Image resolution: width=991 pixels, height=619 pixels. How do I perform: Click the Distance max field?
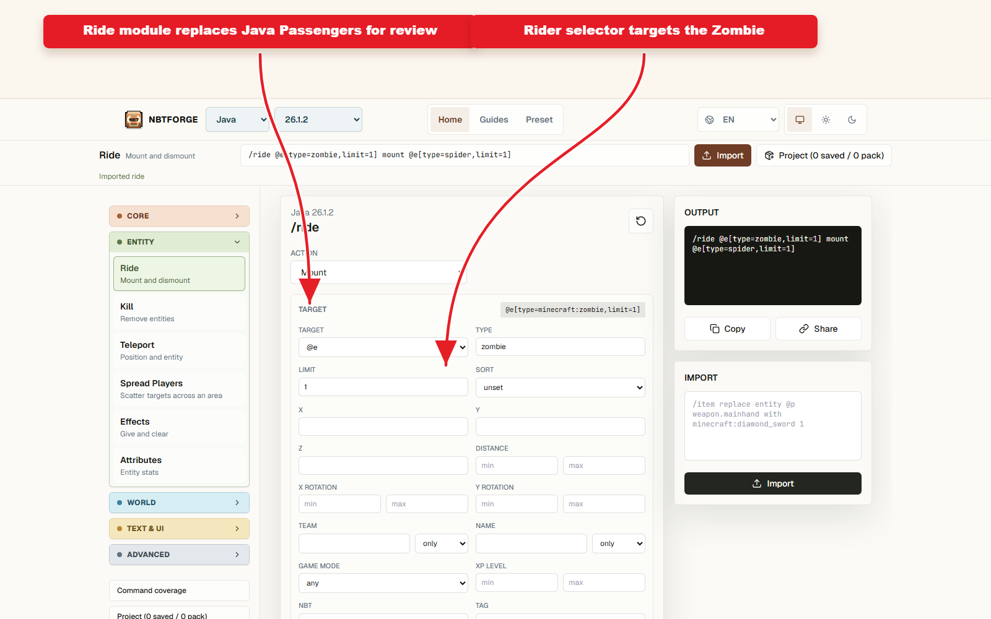click(x=604, y=465)
